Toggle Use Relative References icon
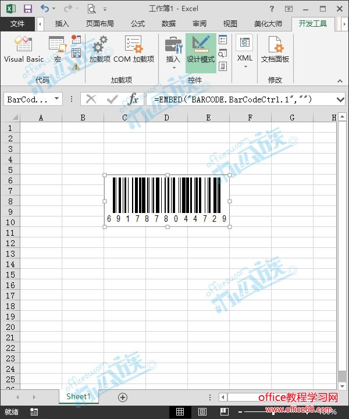 tap(76, 53)
